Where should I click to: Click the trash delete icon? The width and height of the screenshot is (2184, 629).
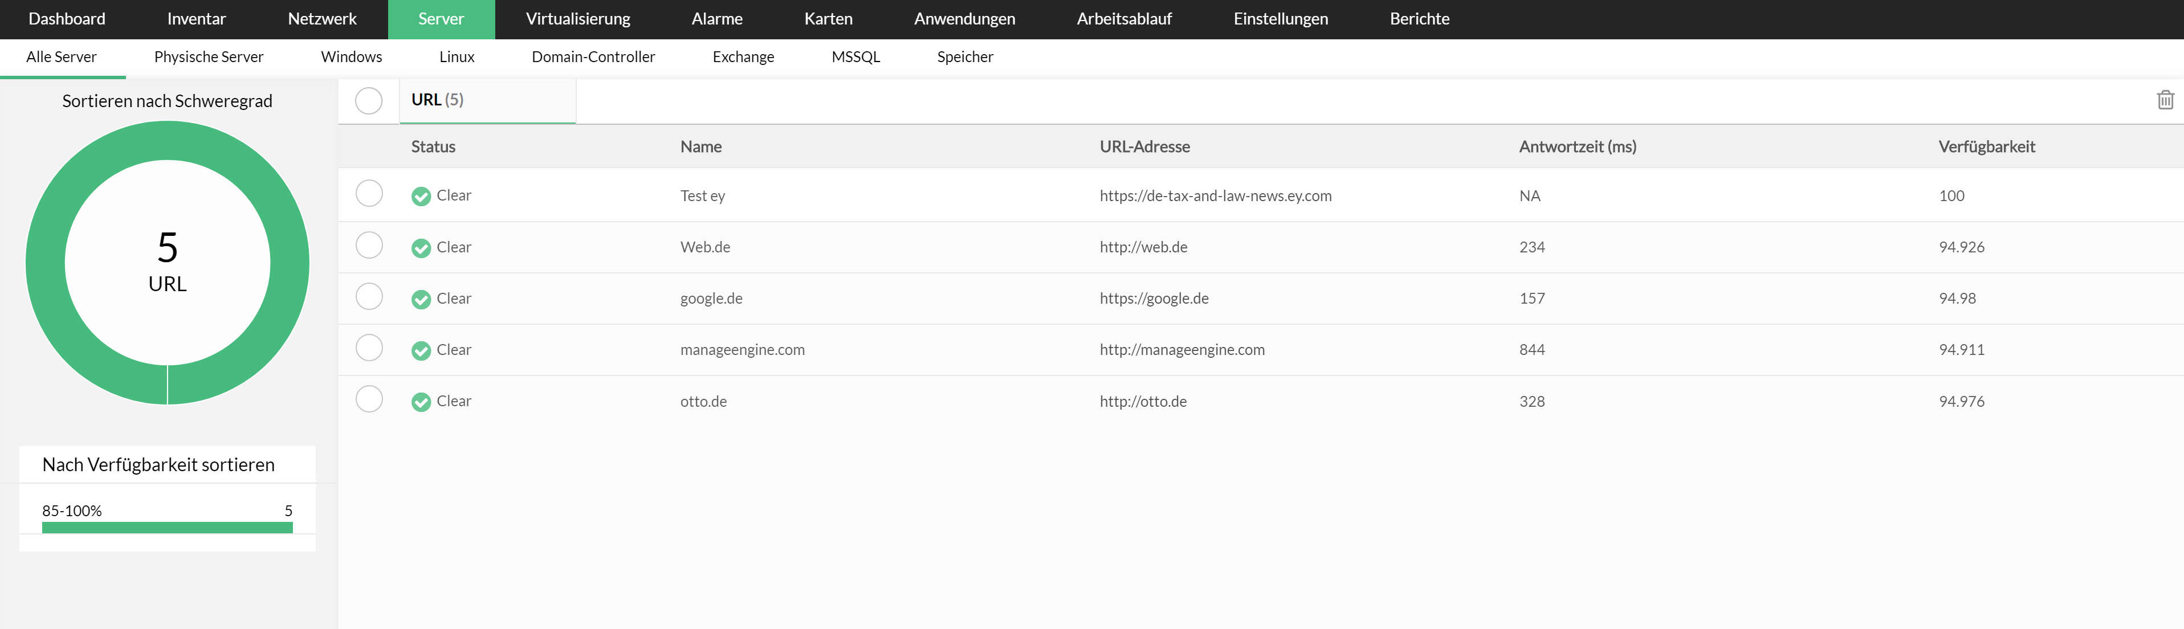click(2165, 100)
